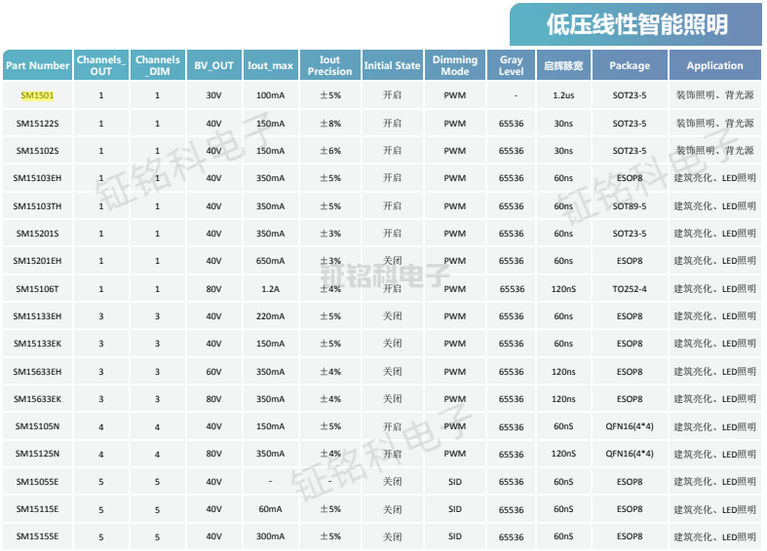Click the TO252-4 package cell

click(x=630, y=289)
